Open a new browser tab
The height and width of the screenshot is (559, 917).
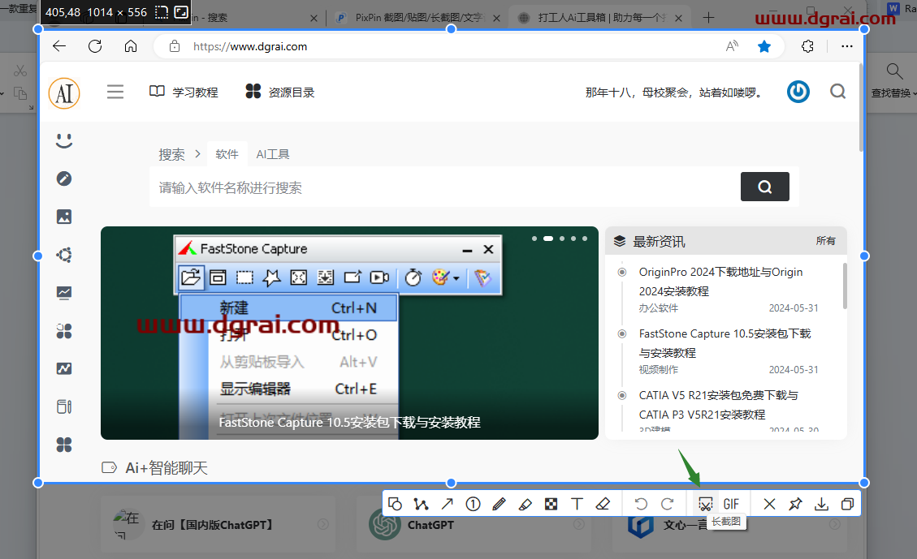(x=708, y=18)
